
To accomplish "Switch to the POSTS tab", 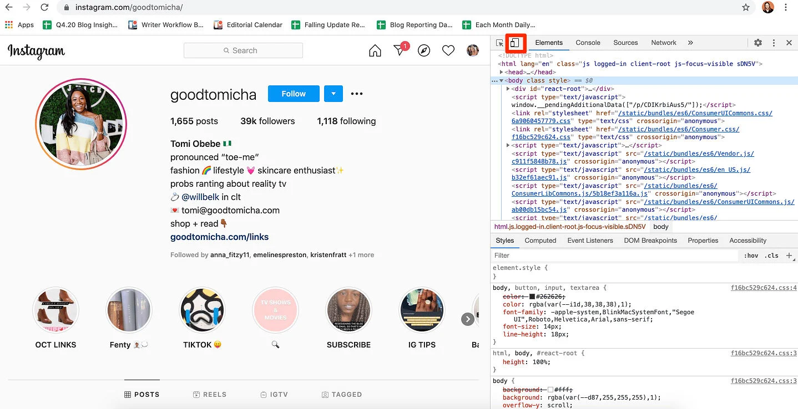I will 142,395.
